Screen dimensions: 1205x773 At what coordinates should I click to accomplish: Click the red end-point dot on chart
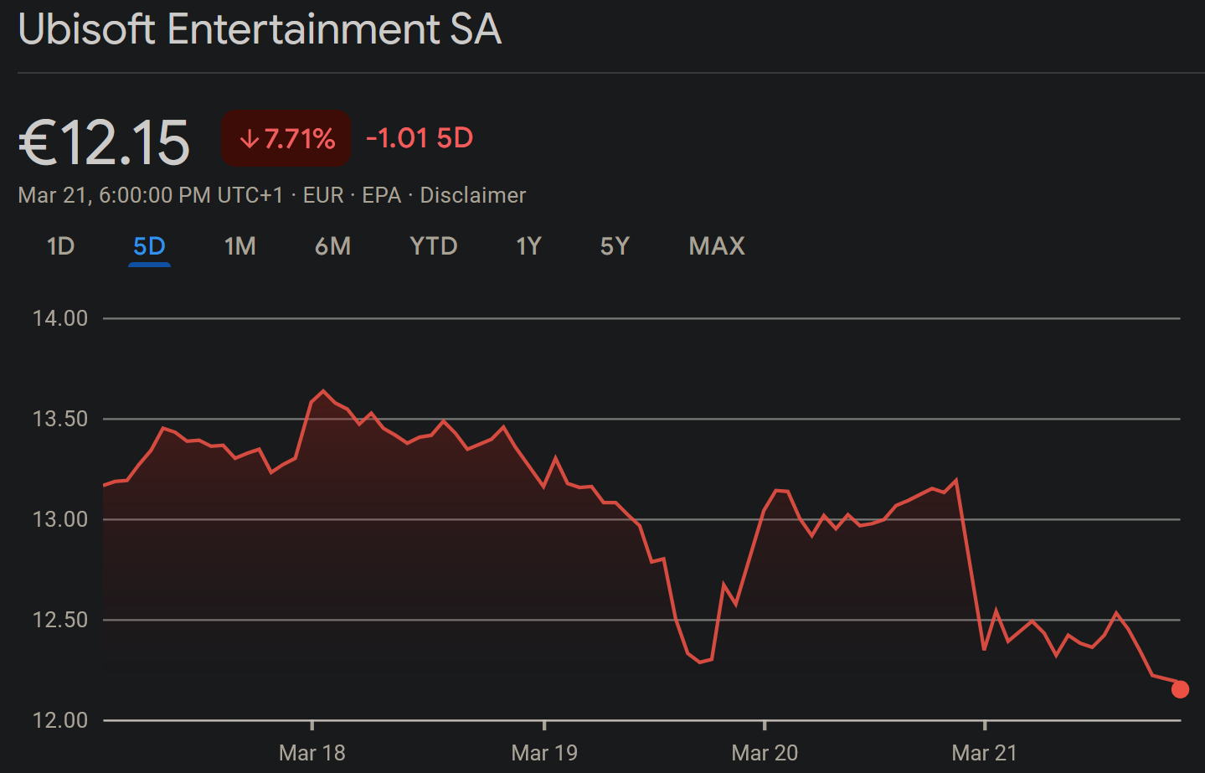coord(1181,689)
